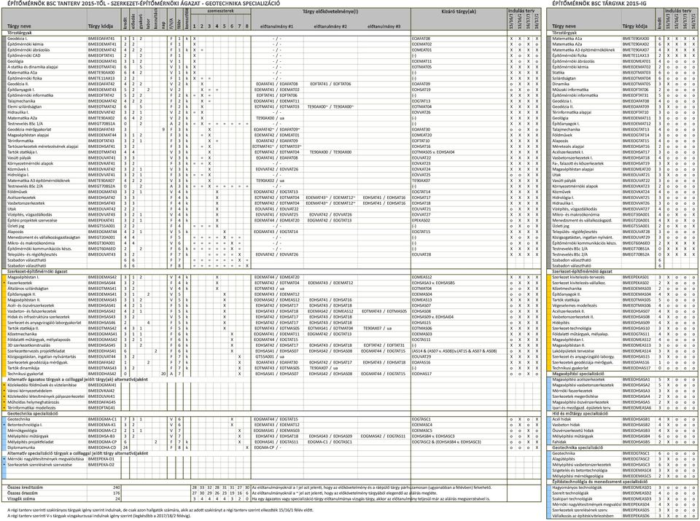Click the 'Hídépítés' subject
Image resolution: width=700 pixels, height=521 pixels.
(x=561, y=323)
